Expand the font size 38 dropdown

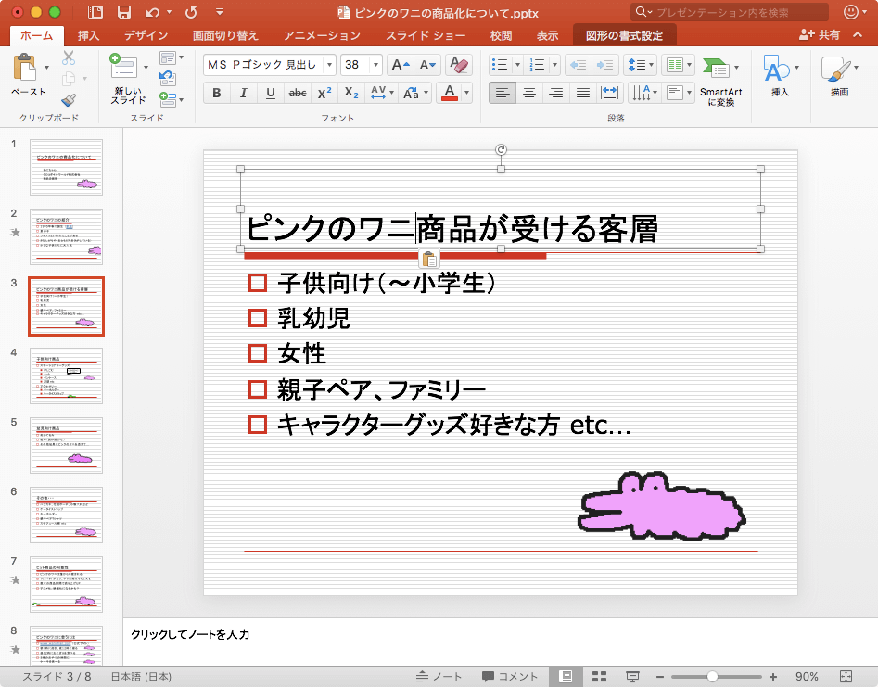pyautogui.click(x=375, y=65)
